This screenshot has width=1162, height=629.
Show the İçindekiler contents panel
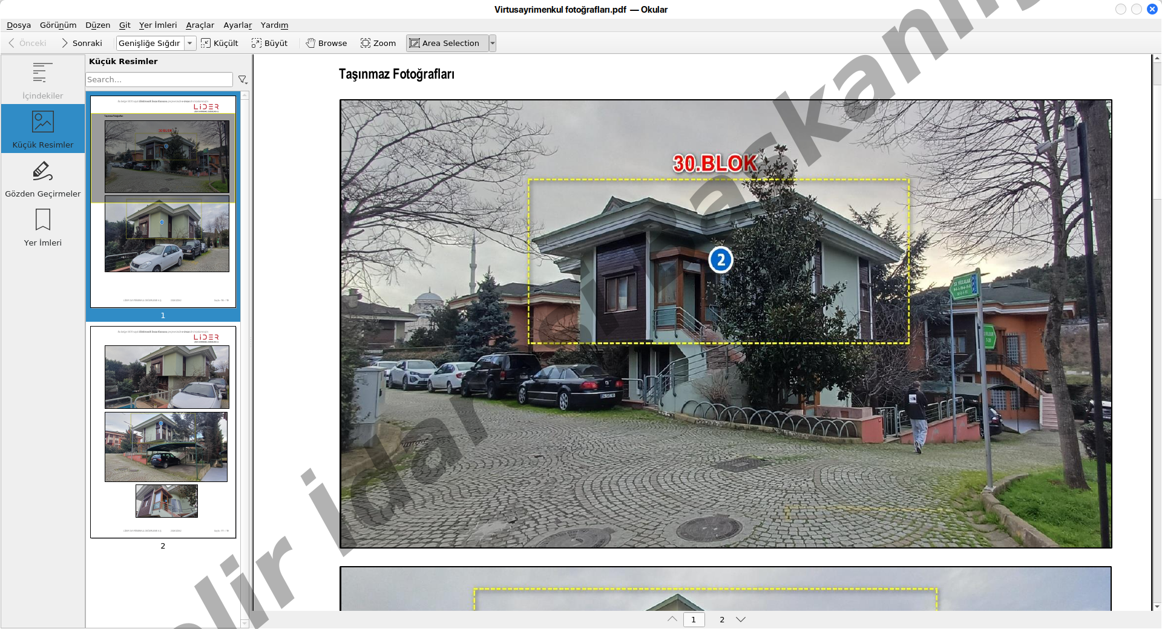click(42, 80)
